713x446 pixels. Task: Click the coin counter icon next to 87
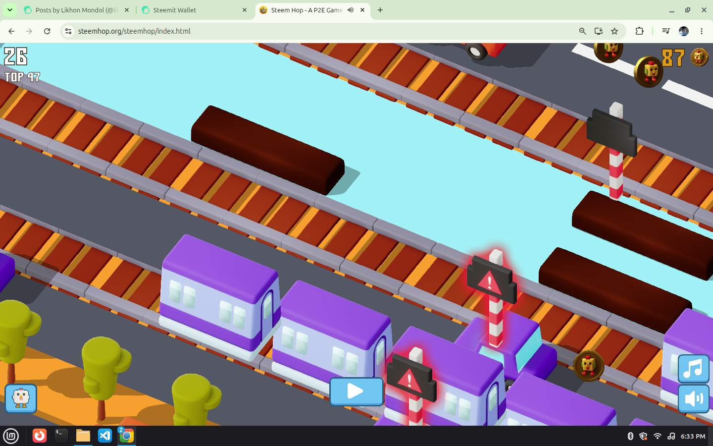click(x=700, y=57)
